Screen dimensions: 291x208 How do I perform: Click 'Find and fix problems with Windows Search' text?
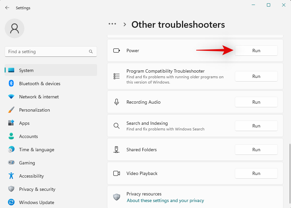(165, 129)
